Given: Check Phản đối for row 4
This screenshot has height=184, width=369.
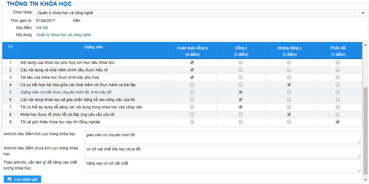Looking at the screenshot, I should coord(337,85).
